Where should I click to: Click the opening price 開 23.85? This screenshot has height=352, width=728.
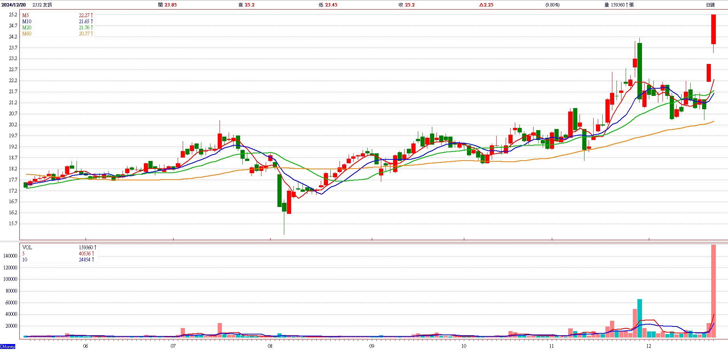pos(167,5)
